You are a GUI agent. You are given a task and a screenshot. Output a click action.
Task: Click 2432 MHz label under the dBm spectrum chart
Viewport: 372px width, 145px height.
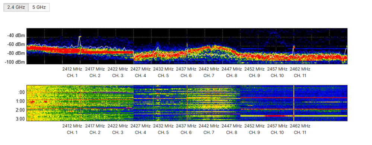coord(163,69)
